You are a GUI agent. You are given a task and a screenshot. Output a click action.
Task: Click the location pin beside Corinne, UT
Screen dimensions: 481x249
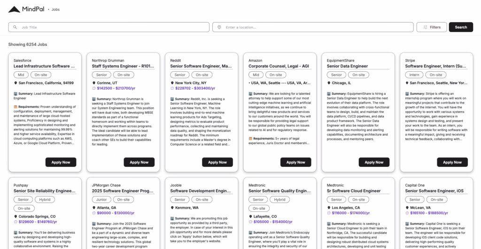coord(93,83)
